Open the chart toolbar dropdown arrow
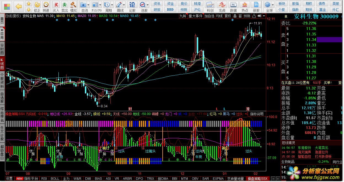The height and width of the screenshot is (182, 344). (263, 16)
